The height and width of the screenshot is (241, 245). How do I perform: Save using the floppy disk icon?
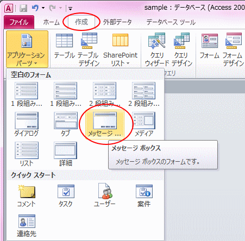(23, 8)
